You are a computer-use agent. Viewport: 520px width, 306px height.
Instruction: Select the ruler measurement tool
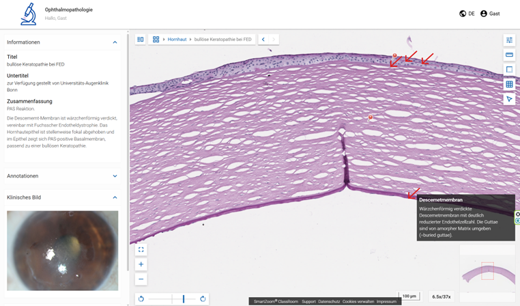(509, 55)
